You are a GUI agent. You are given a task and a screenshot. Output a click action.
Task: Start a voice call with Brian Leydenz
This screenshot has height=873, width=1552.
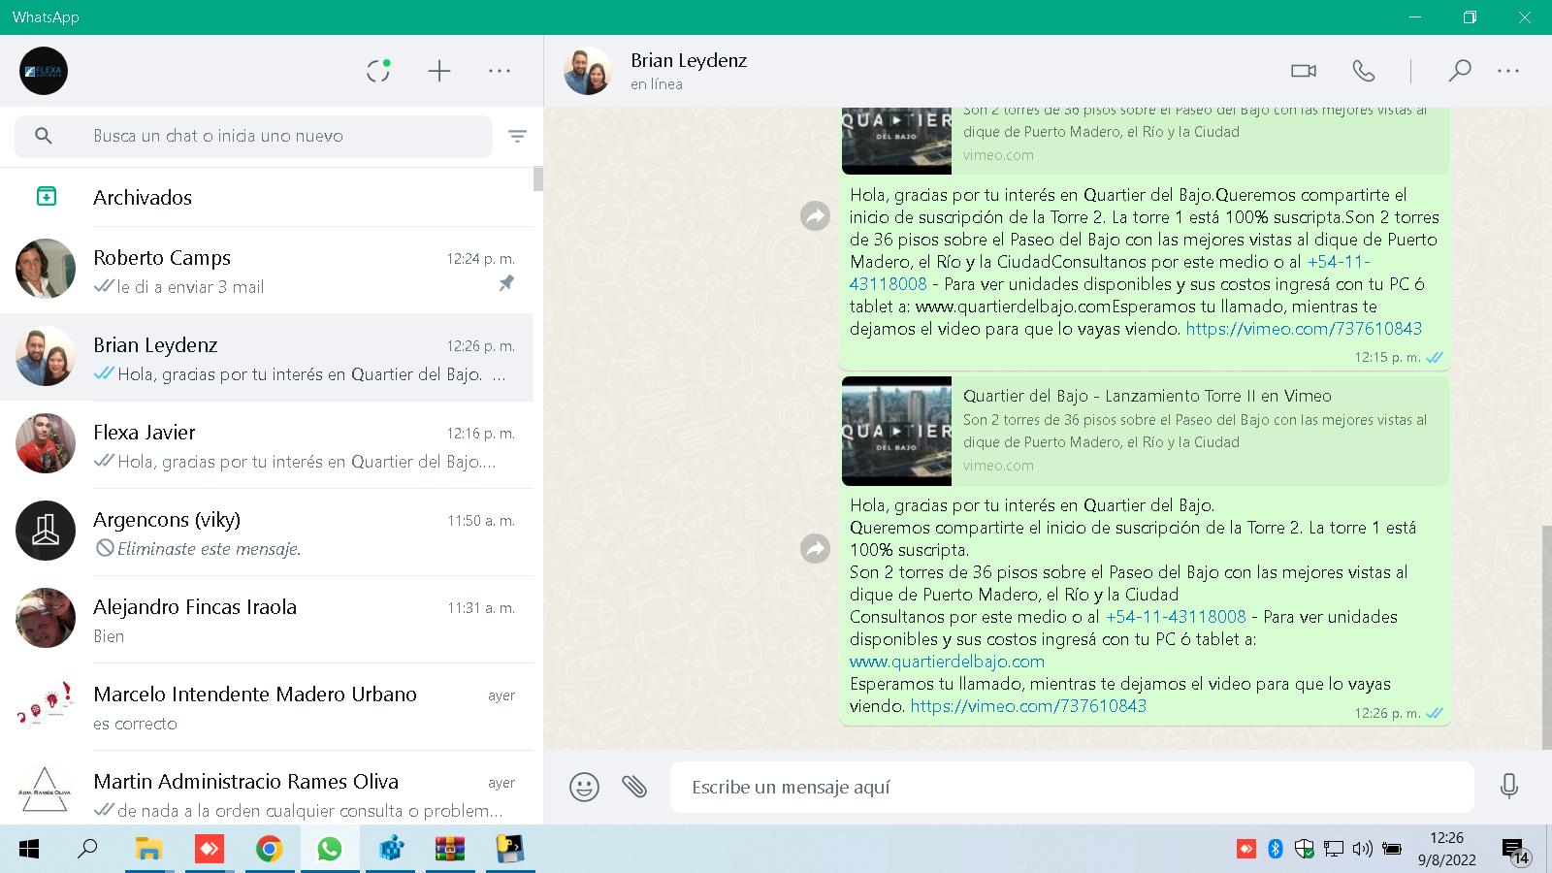[x=1364, y=71]
